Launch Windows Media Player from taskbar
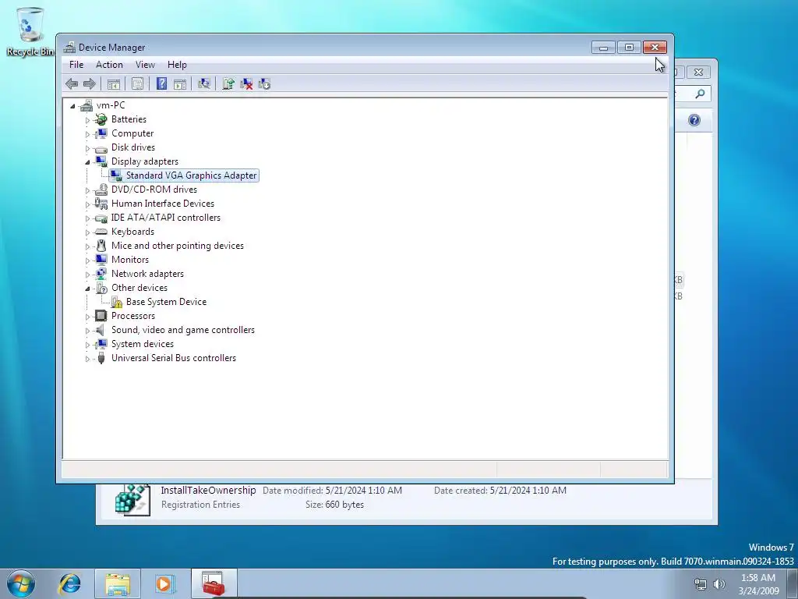 click(164, 583)
